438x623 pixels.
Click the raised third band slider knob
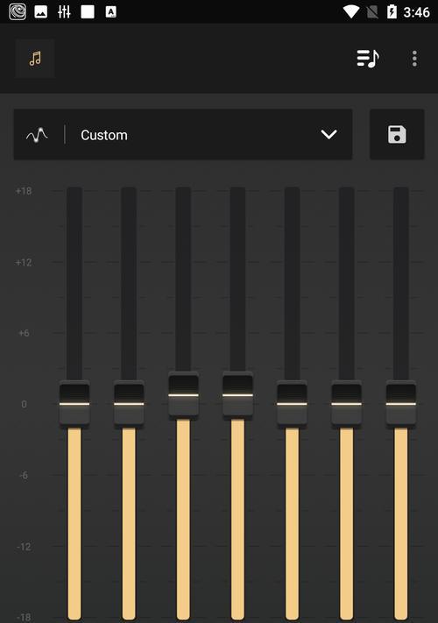(183, 395)
